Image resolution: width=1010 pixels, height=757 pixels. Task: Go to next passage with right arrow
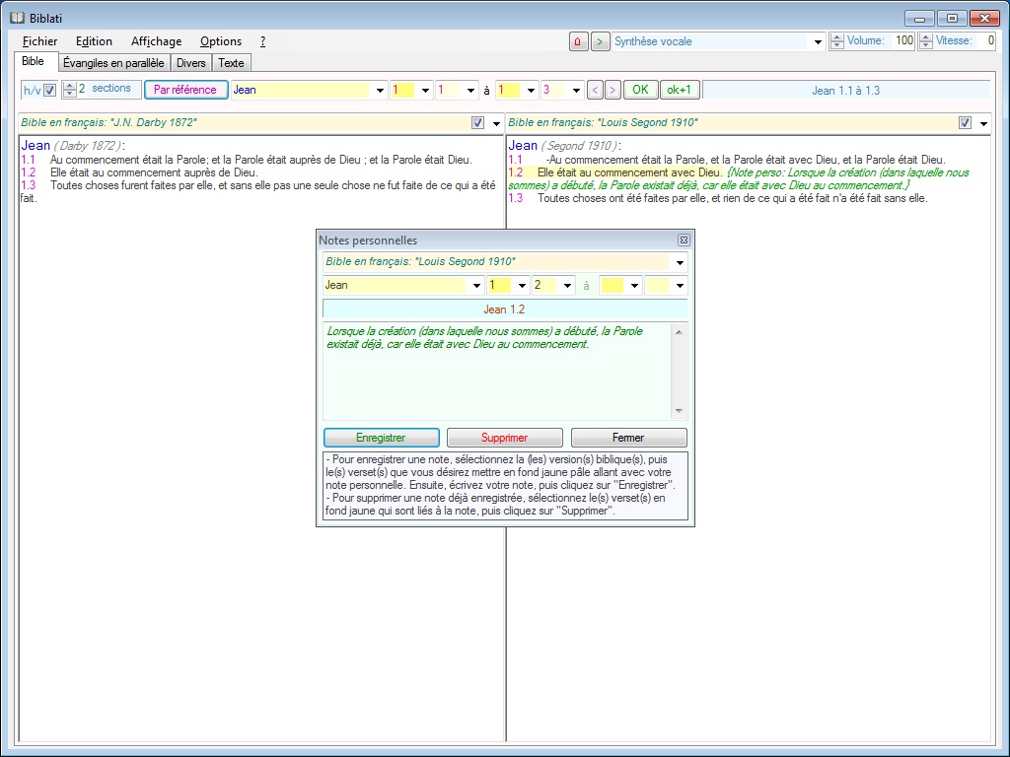pos(613,90)
